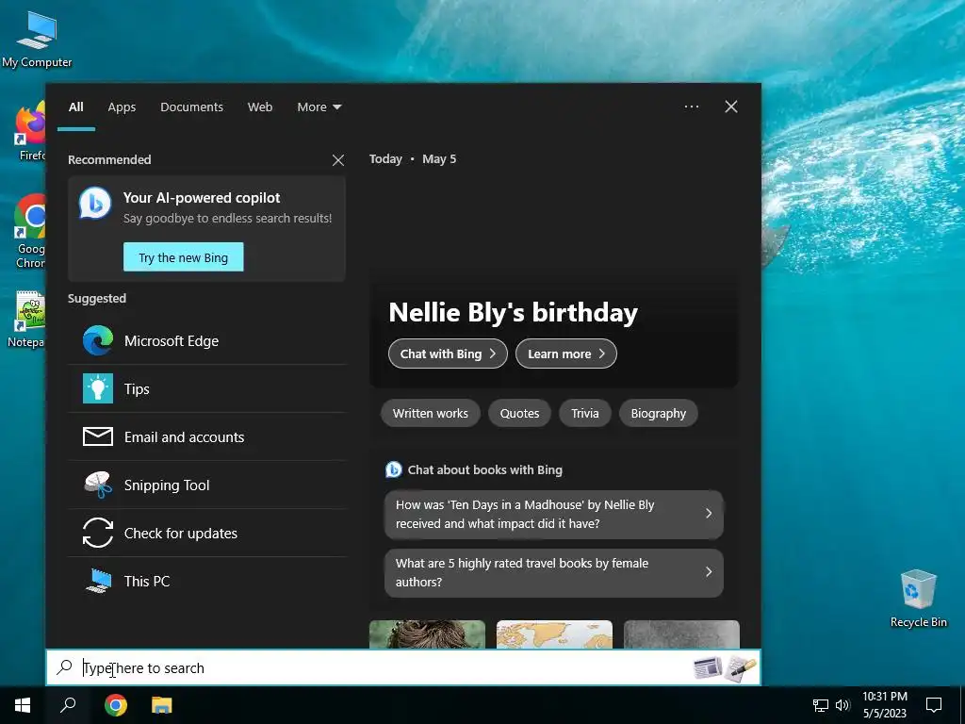Click the search highlights icon in search box
Viewport: 965px width, 724px height.
coord(725,668)
